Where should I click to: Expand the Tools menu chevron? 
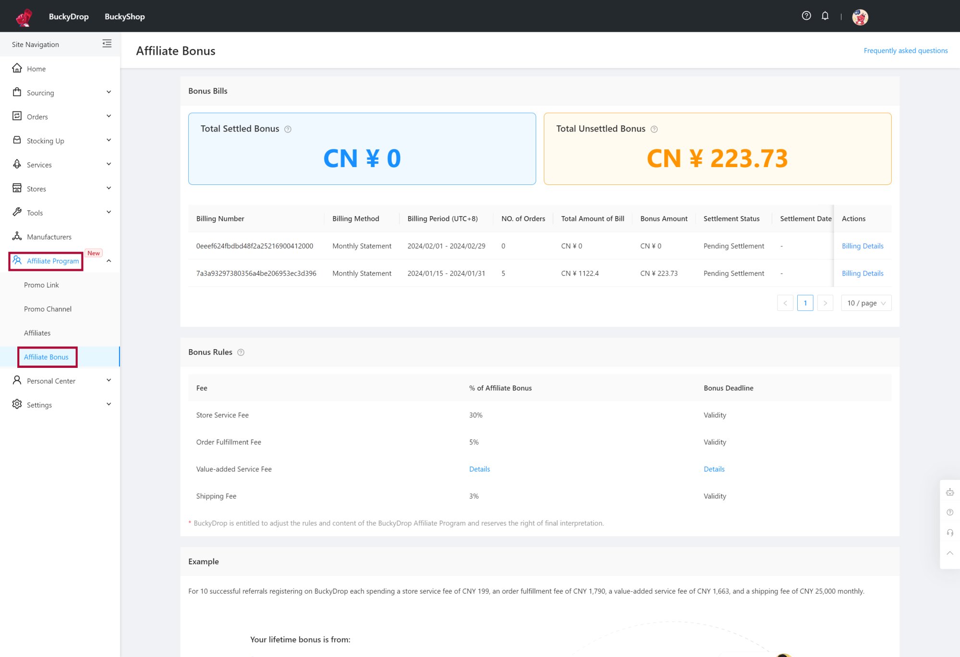109,212
